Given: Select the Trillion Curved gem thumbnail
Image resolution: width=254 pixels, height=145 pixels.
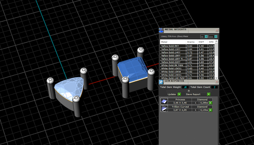Looking at the screenshot, I should [x=164, y=109].
